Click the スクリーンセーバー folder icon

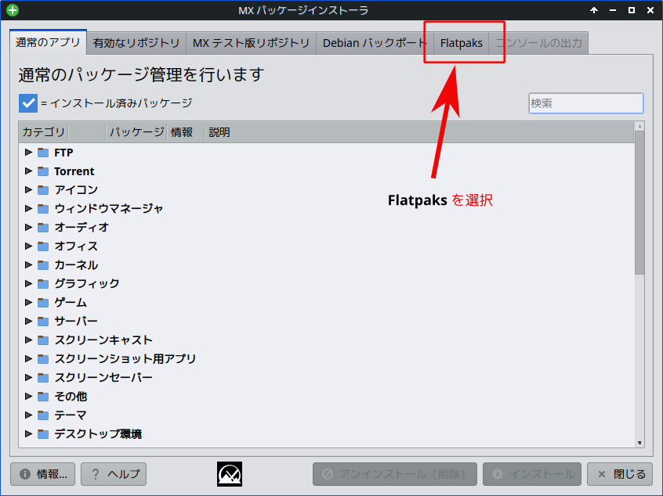click(43, 377)
